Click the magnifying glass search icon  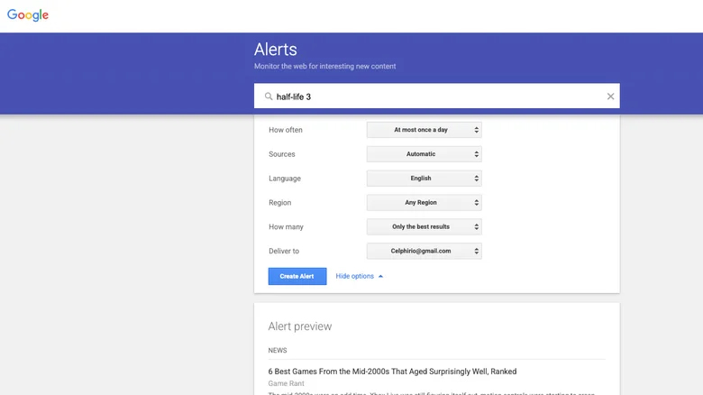pos(269,96)
